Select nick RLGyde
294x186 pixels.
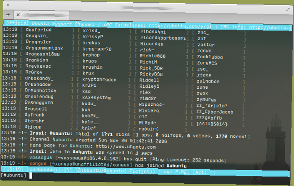click(147, 123)
